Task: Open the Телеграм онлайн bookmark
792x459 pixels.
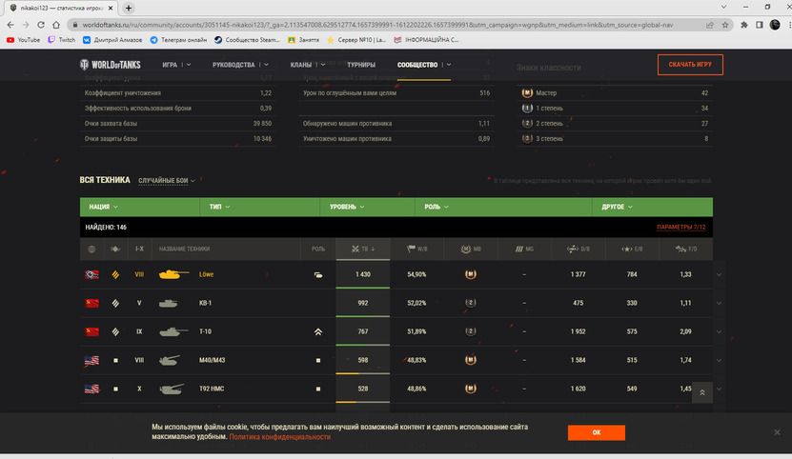Action: pos(178,40)
